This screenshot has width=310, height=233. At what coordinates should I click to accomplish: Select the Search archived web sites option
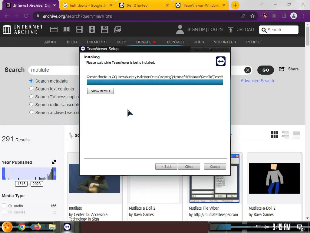tap(31, 112)
